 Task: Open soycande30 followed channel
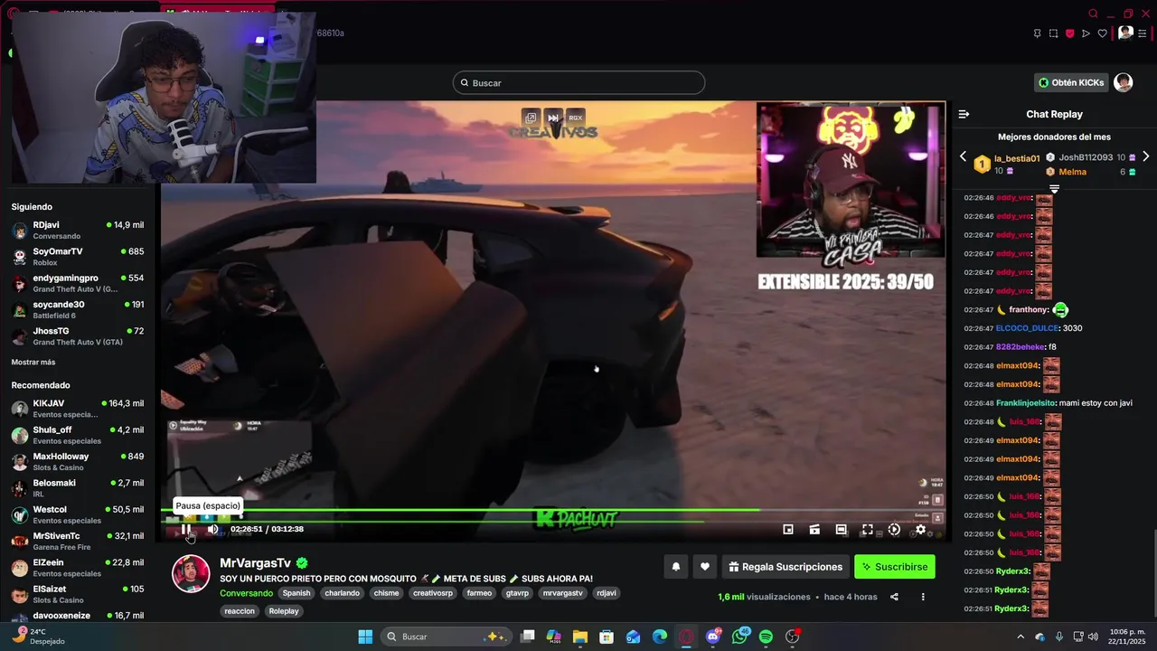[78, 309]
